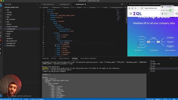178x100 pixels.
Task: Click the unsaved dot on schema.yml tab
Action: (x=85, y=4)
